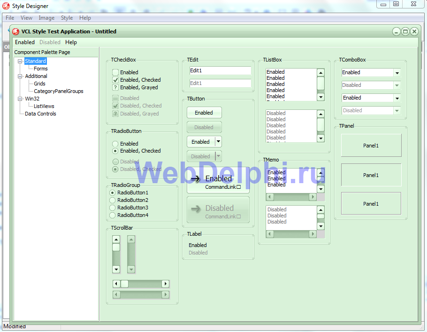The image size is (427, 332).
Task: Select the Standard tree item
Action: 35,61
